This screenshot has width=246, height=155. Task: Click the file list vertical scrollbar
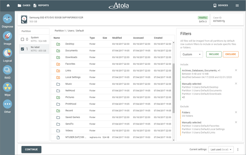click(x=173, y=88)
